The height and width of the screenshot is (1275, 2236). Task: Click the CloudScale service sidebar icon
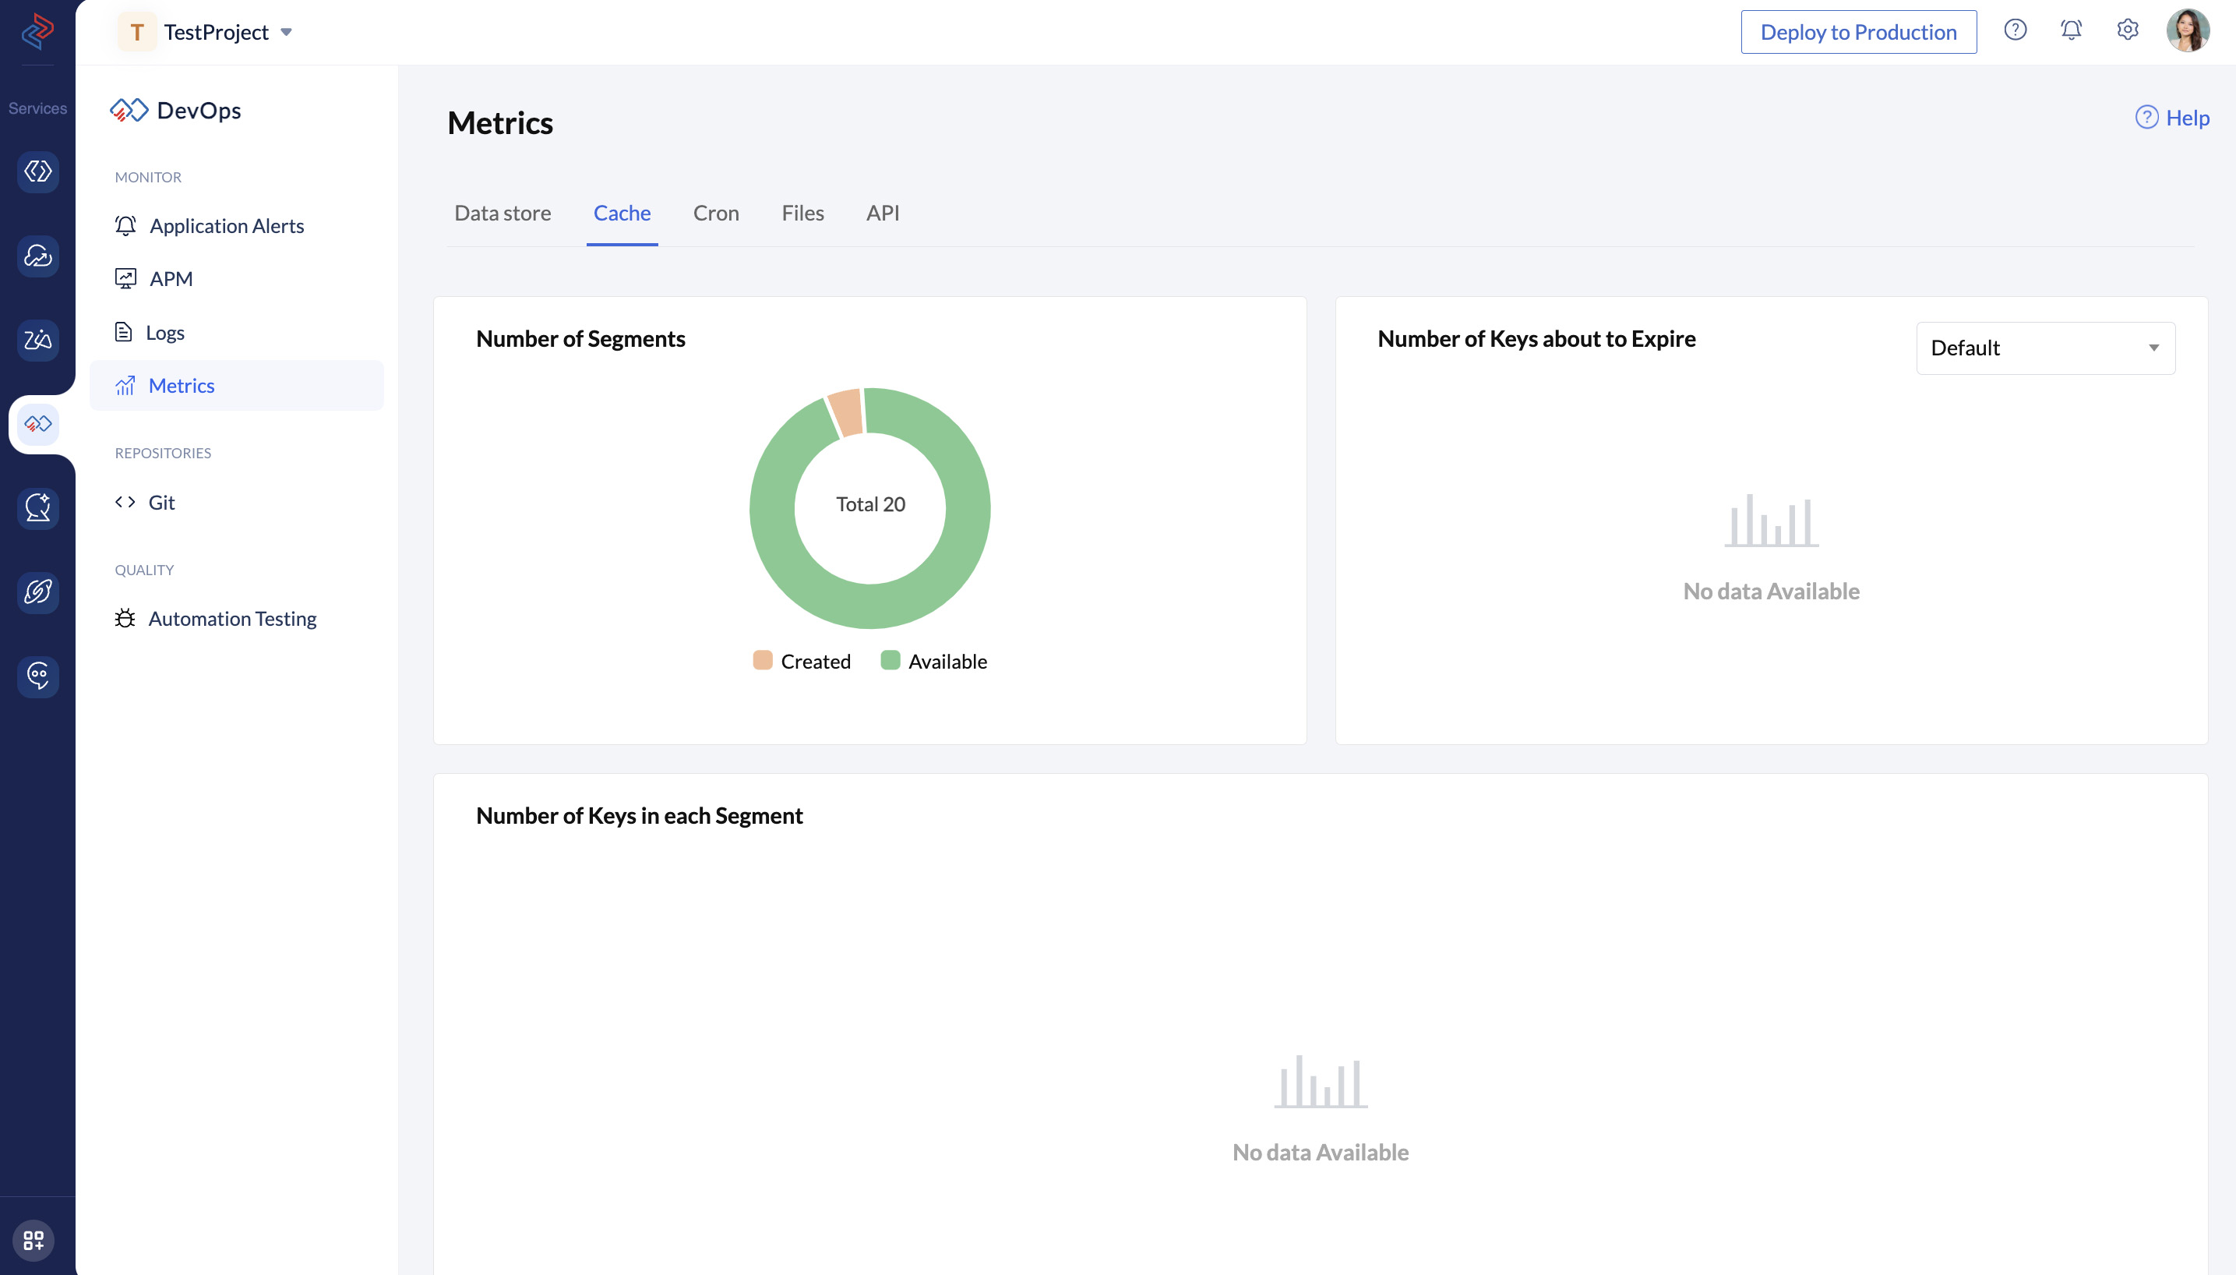(37, 256)
